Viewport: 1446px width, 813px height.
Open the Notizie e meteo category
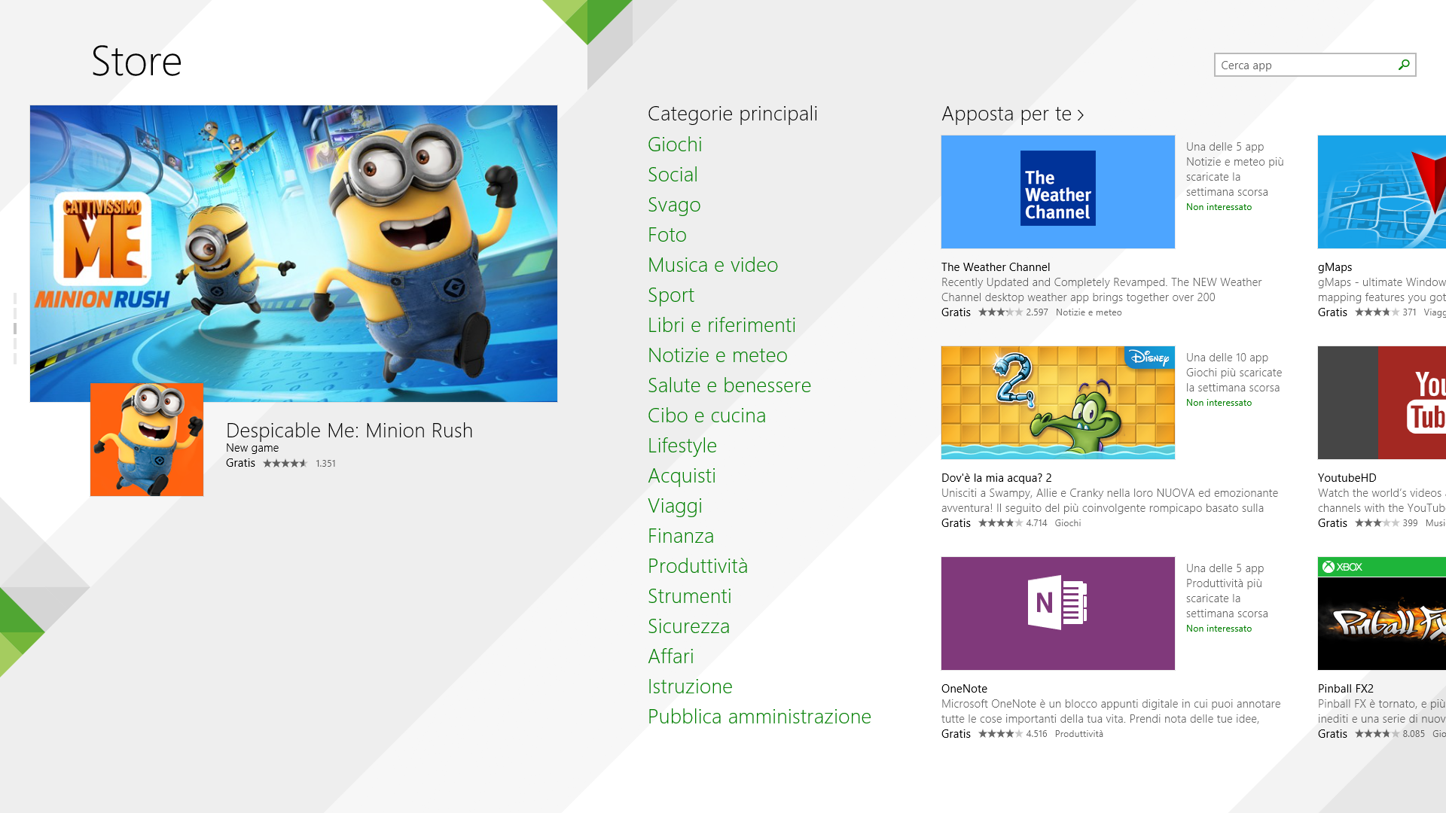click(x=718, y=355)
